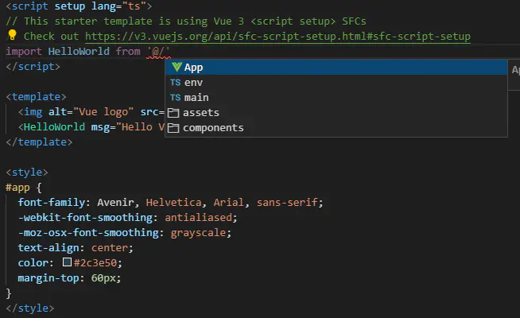The width and height of the screenshot is (520, 318).
Task: Click the closing </style> tag
Action: tap(30, 308)
